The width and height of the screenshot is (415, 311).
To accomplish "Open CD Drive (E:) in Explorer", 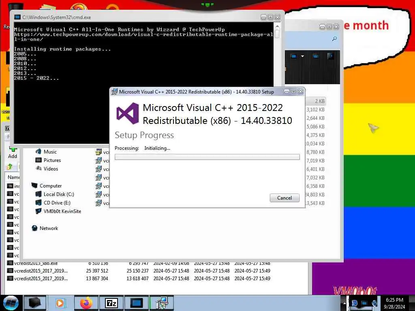I will pos(57,202).
